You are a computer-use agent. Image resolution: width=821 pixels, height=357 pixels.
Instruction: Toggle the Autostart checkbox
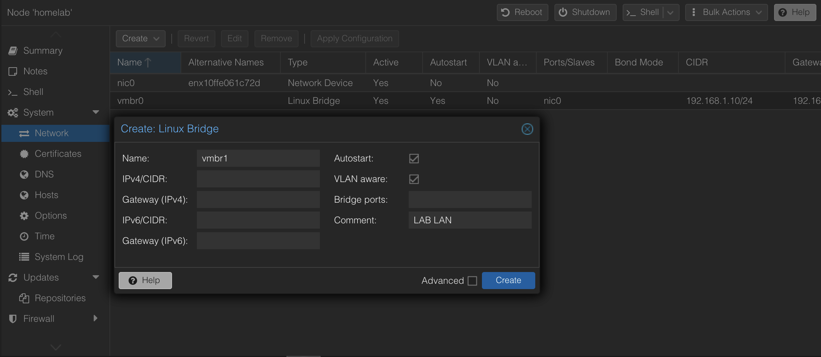pos(414,158)
